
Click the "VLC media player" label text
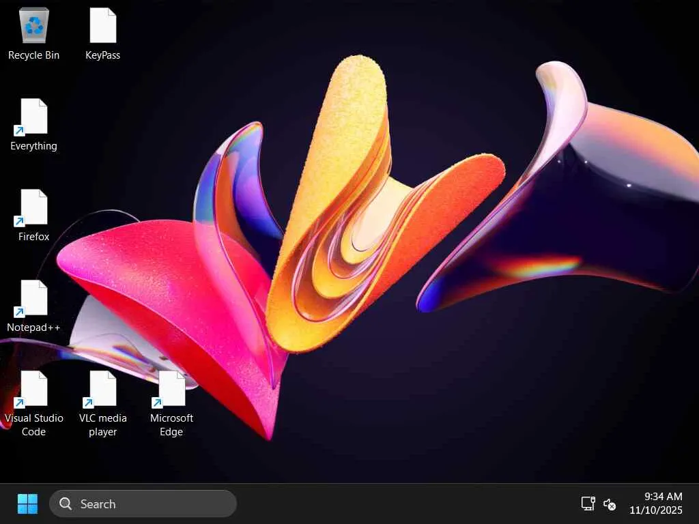(103, 424)
